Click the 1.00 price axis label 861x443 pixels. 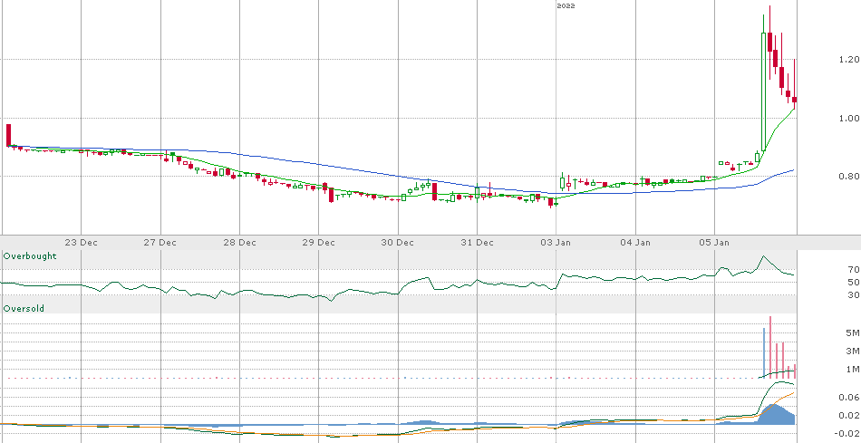coord(849,118)
